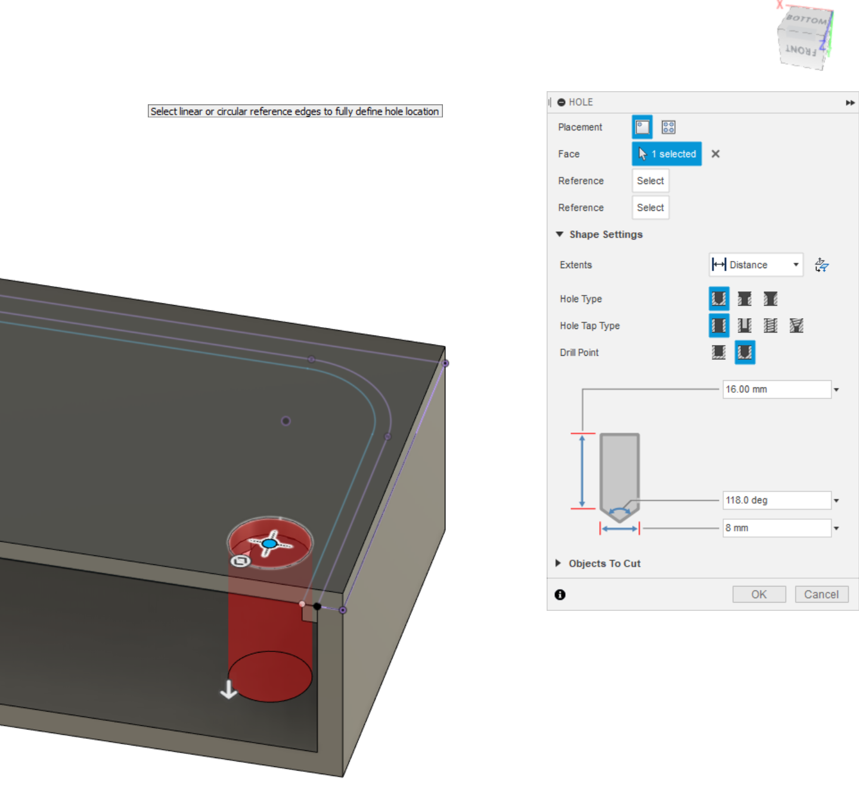This screenshot has width=859, height=789.
Task: Select the Flat drill point icon
Action: 718,352
